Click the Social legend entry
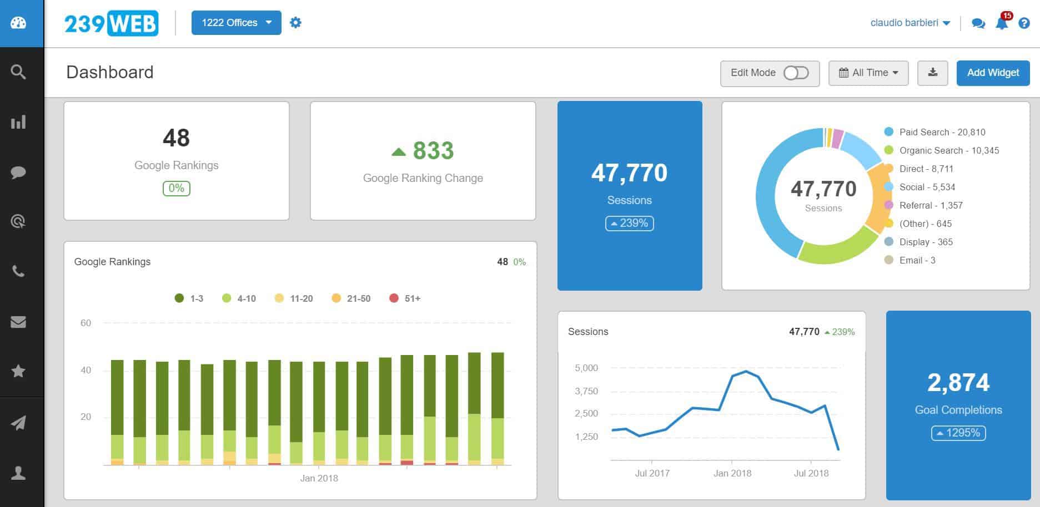The image size is (1040, 507). 920,187
